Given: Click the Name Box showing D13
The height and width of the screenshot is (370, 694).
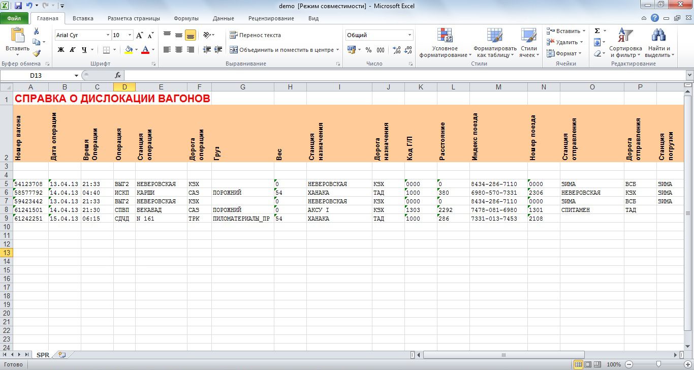Looking at the screenshot, I should [x=36, y=75].
